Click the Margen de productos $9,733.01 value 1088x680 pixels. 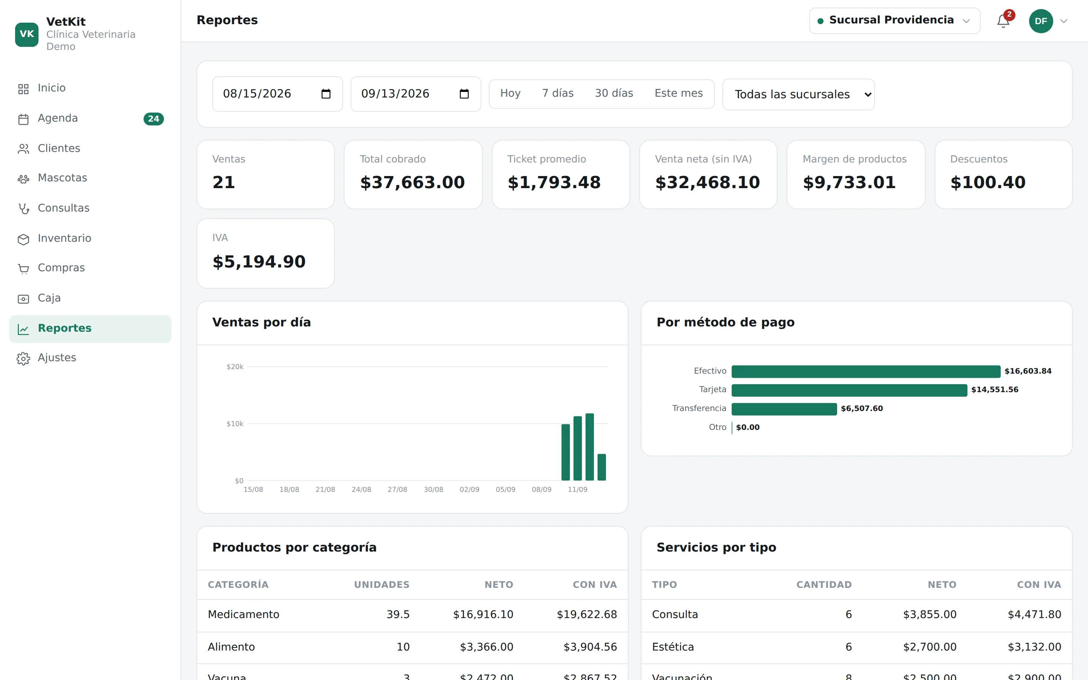(x=849, y=182)
